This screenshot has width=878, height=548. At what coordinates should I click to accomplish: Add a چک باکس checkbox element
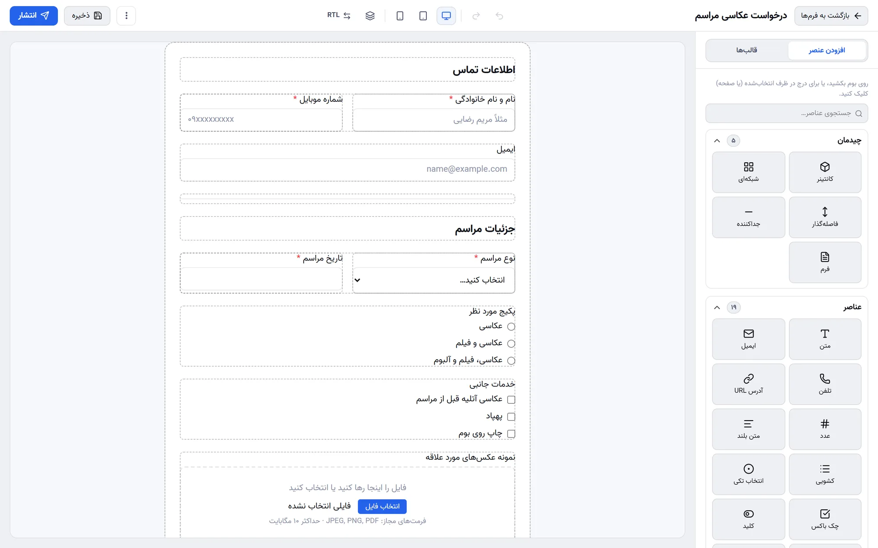coord(825,519)
